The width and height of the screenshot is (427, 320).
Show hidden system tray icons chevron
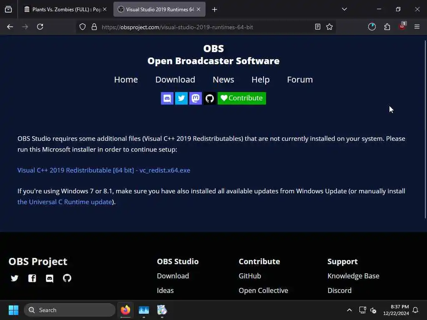(349, 310)
